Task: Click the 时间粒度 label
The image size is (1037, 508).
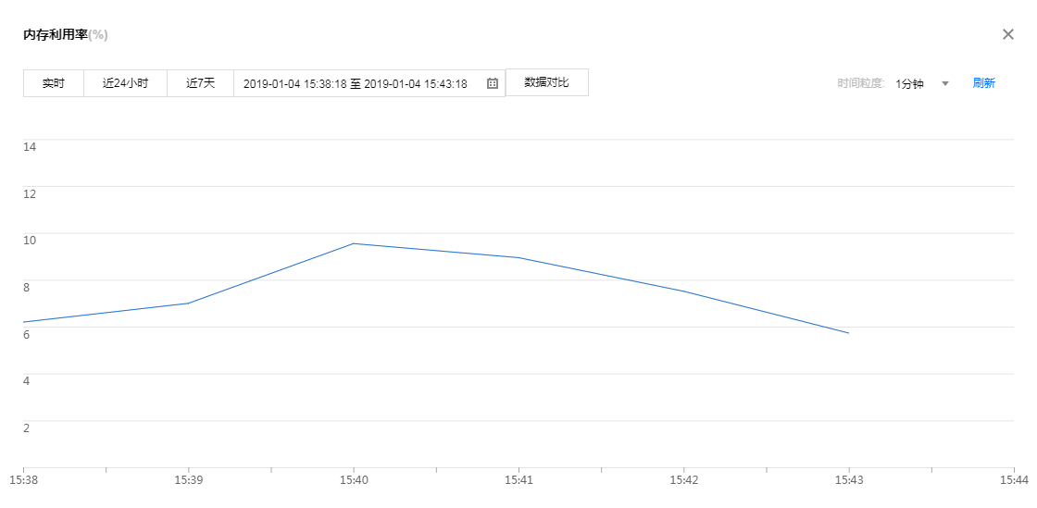Action: click(x=860, y=83)
